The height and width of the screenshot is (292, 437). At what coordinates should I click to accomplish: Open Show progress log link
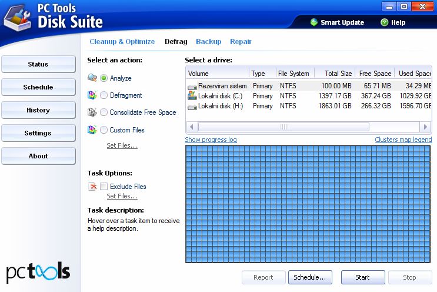211,140
